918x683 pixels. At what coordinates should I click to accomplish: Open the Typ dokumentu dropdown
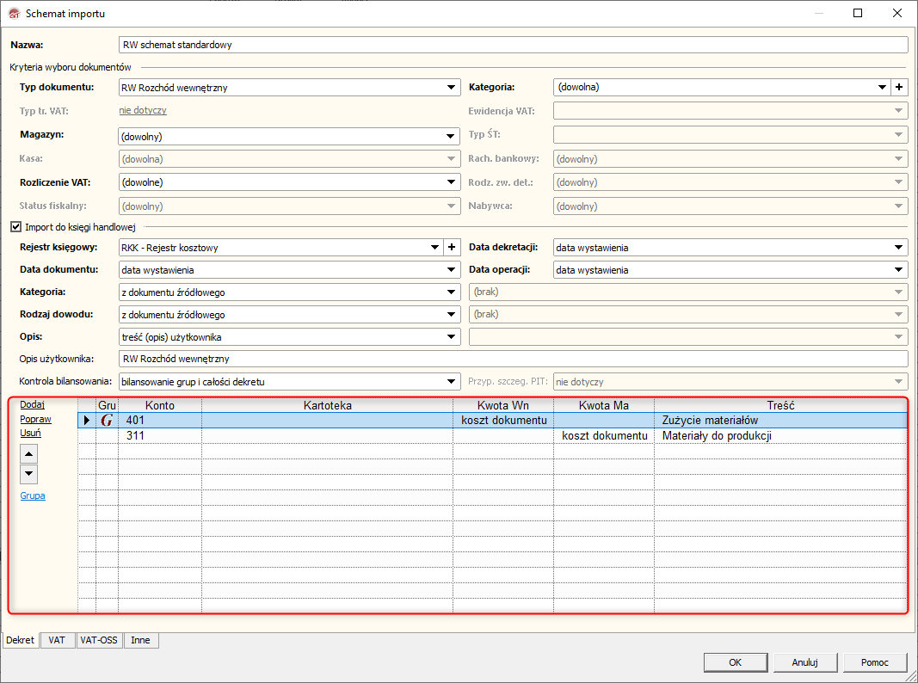tap(451, 87)
